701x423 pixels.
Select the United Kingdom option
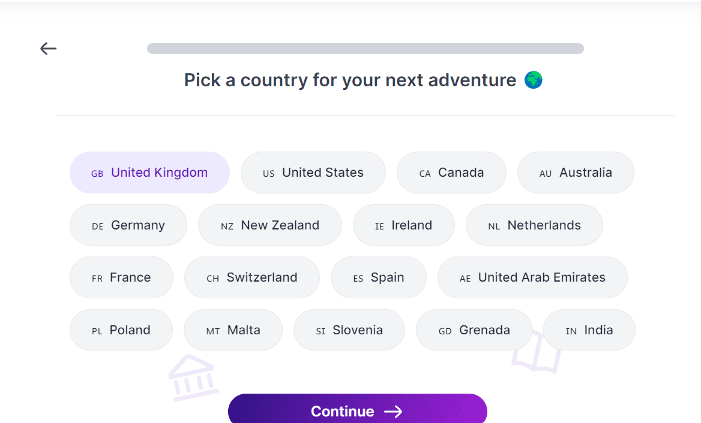point(150,173)
